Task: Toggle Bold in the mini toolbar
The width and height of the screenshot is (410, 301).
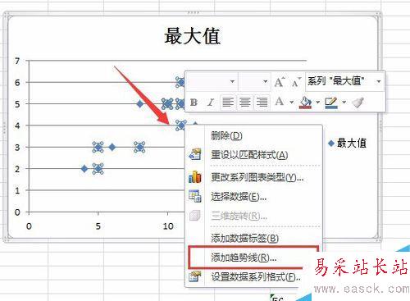Action: (194, 103)
